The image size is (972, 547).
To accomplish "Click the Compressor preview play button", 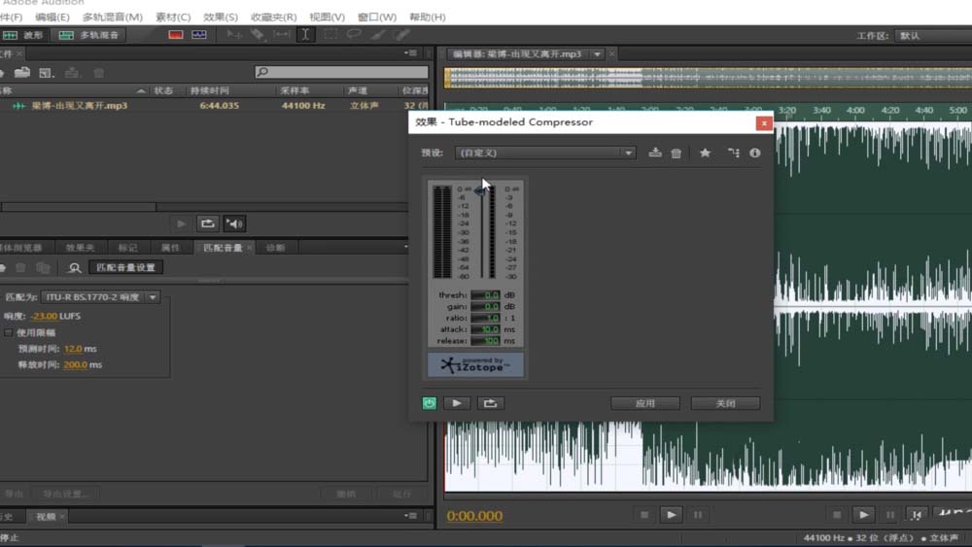I will tap(457, 403).
